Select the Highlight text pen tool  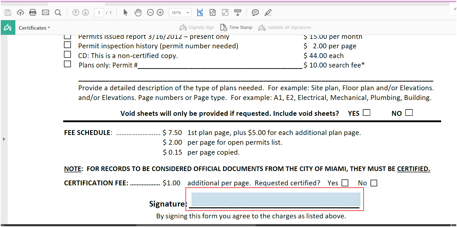268,13
